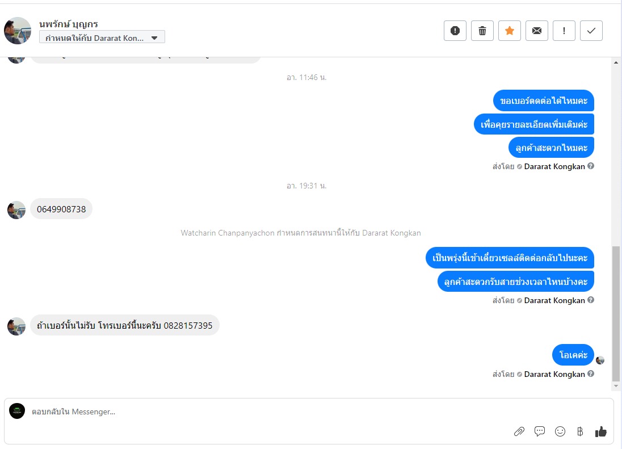622x449 pixels.
Task: Click the phone number 0649908738 message
Action: (61, 209)
